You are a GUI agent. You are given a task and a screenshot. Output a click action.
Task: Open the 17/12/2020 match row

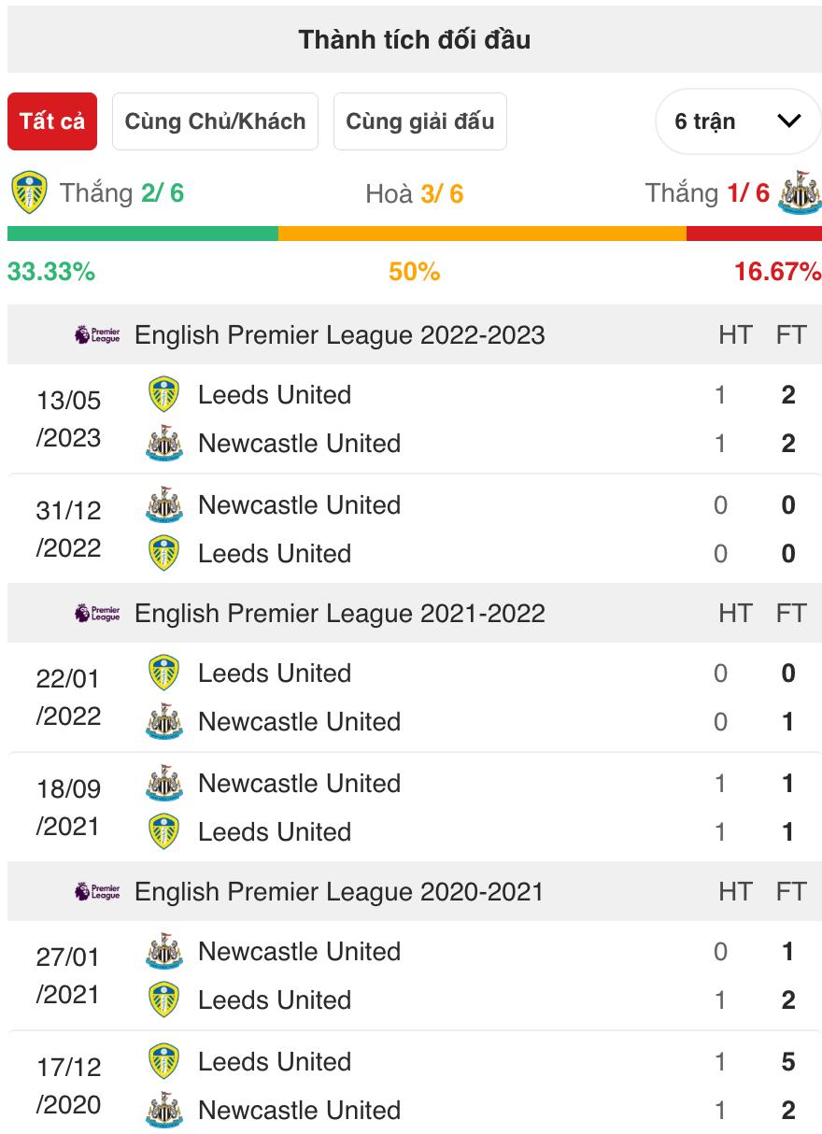(415, 1085)
